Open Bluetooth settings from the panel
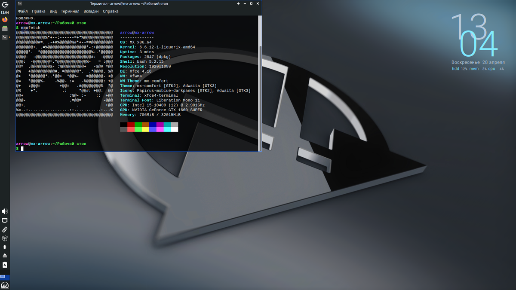 [5, 247]
